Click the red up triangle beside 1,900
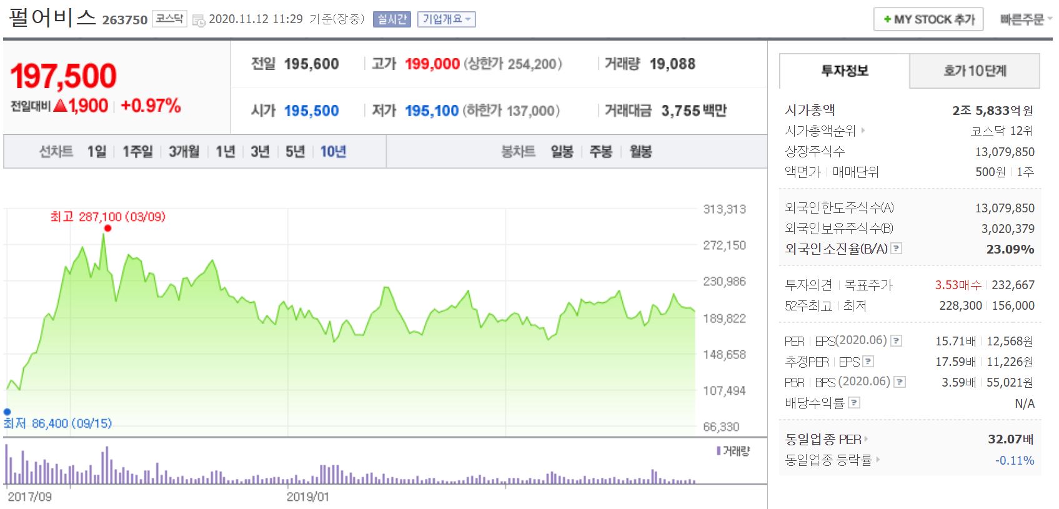 (60, 106)
